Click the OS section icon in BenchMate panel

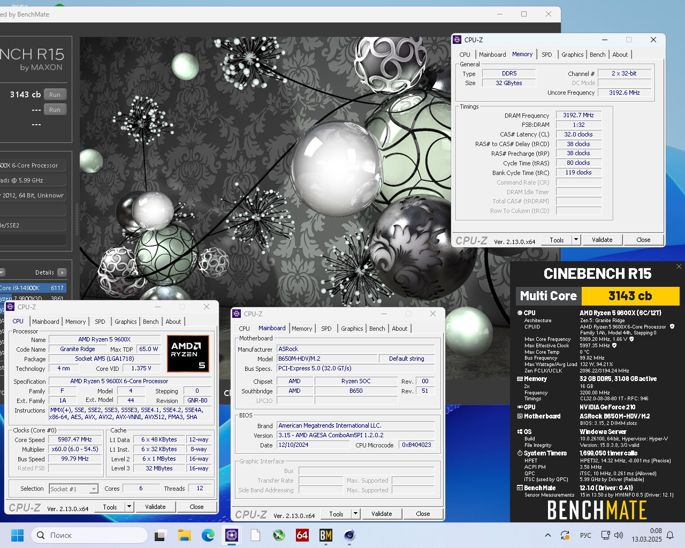click(x=520, y=432)
